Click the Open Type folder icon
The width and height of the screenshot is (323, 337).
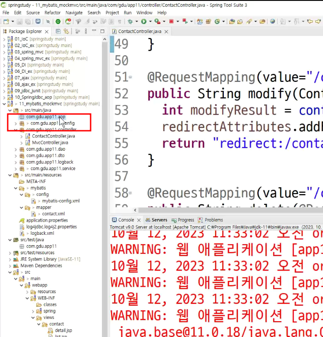pyautogui.click(x=232, y=22)
